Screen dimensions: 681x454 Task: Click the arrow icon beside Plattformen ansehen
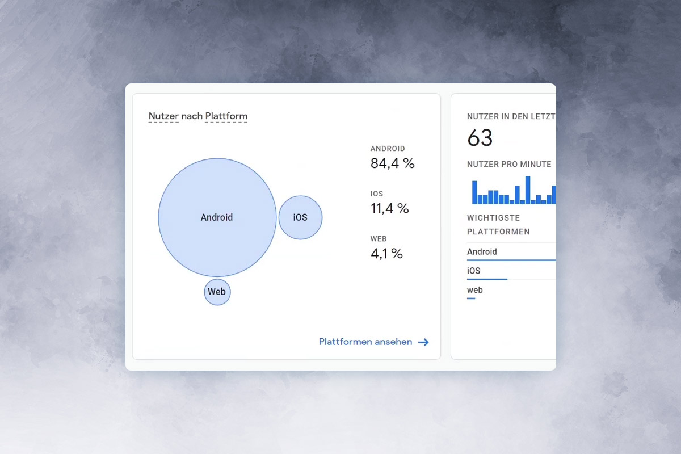pyautogui.click(x=423, y=342)
